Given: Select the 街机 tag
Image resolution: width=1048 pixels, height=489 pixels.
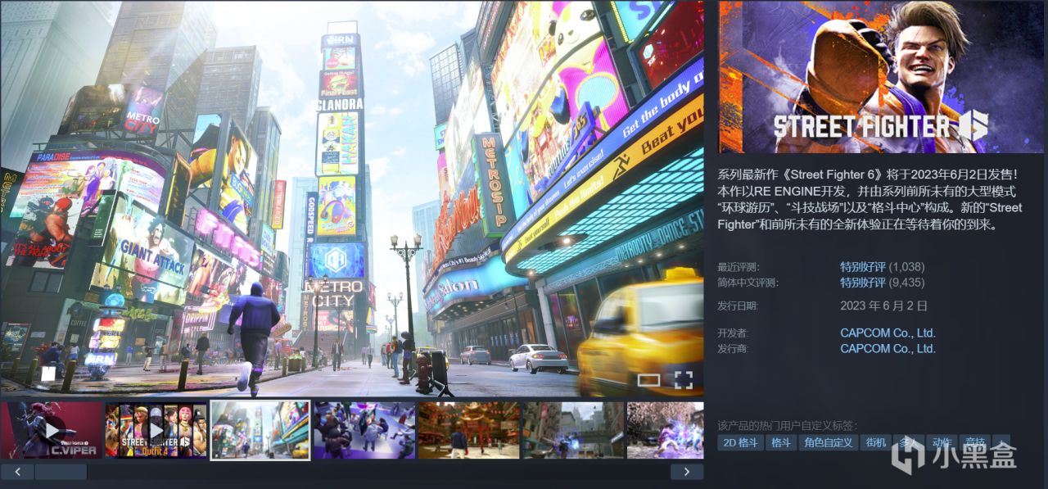Looking at the screenshot, I should click(x=876, y=443).
